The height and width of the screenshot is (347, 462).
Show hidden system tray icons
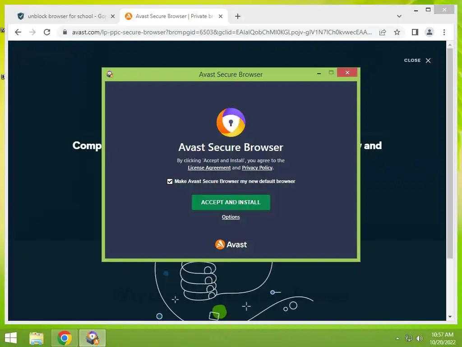point(397,338)
